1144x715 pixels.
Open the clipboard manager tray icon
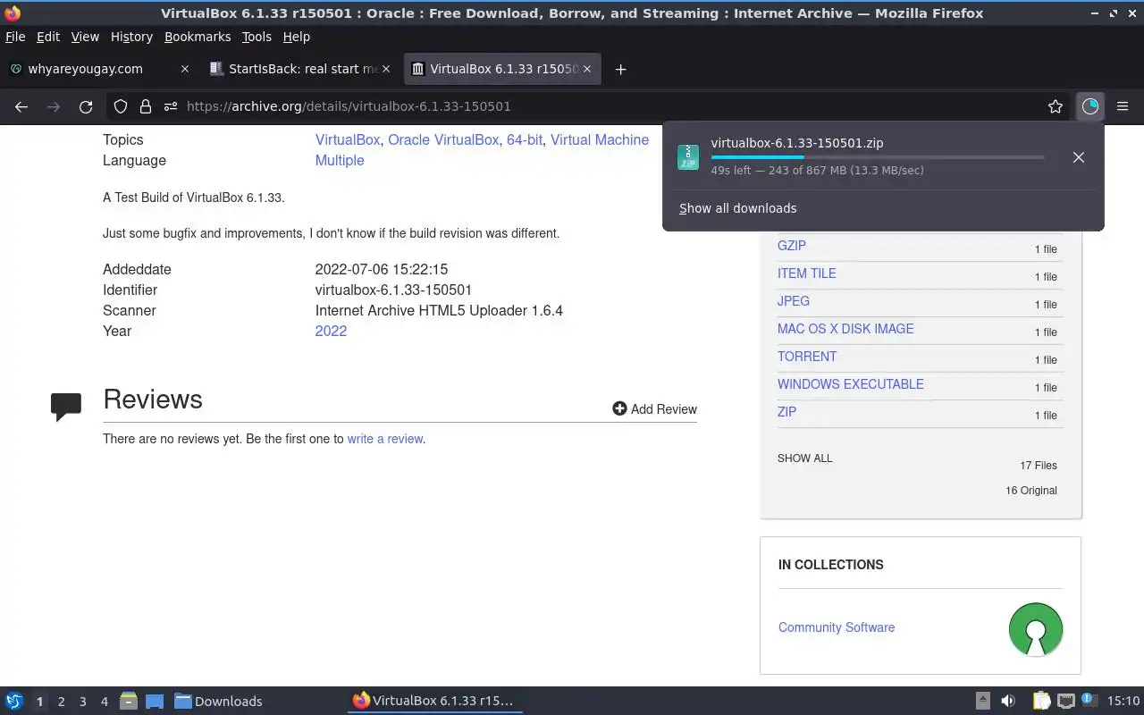[x=1041, y=701]
